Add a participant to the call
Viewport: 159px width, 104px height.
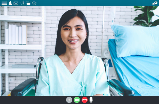(69, 100)
